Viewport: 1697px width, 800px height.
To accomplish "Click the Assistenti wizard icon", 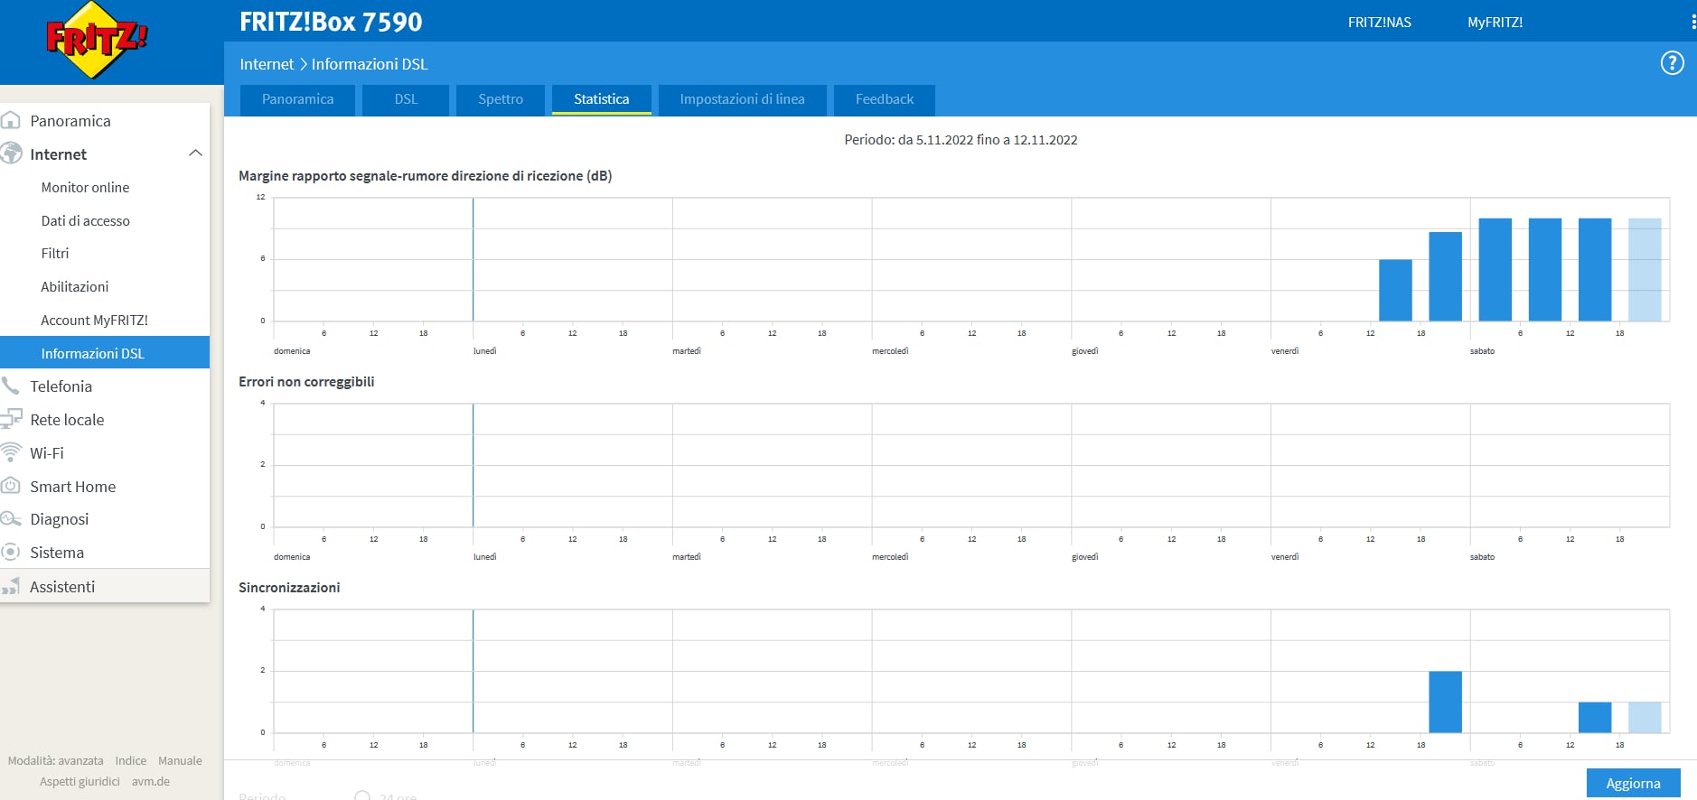I will tap(11, 586).
